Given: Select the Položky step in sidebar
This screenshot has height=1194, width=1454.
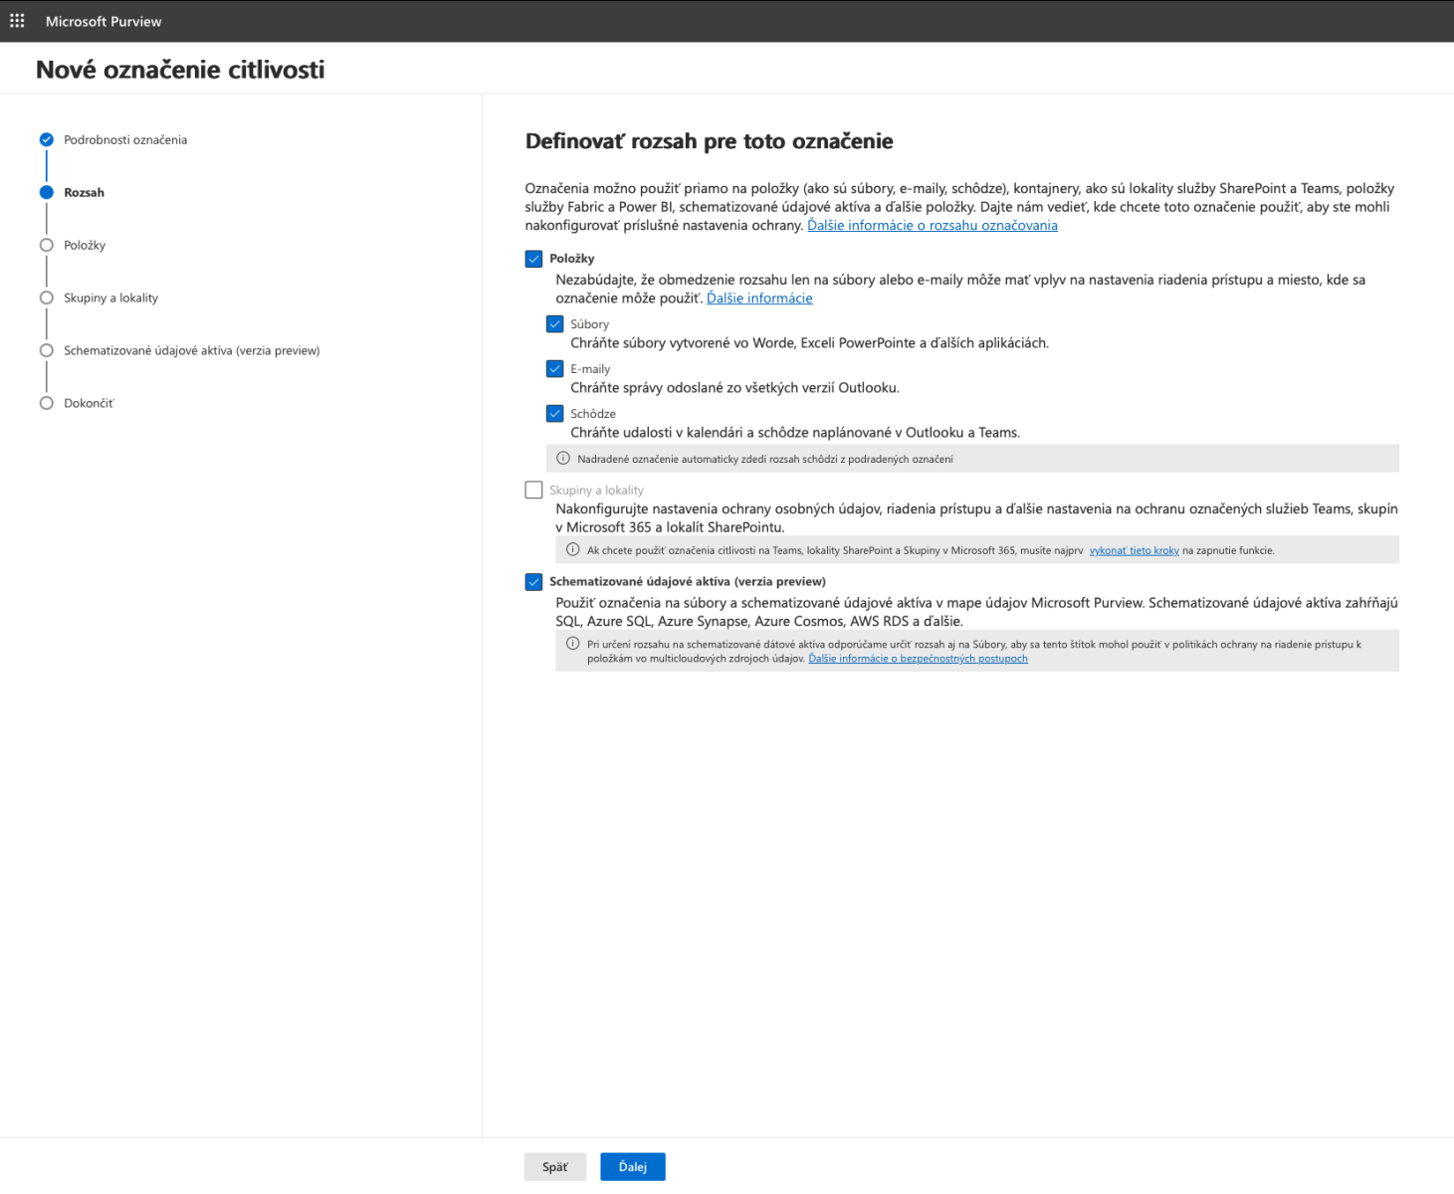Looking at the screenshot, I should pyautogui.click(x=85, y=245).
